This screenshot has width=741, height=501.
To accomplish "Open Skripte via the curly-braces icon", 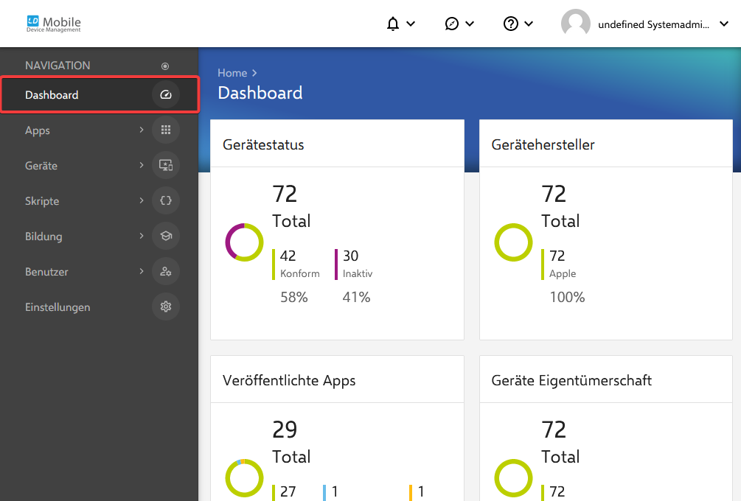I will tap(165, 200).
